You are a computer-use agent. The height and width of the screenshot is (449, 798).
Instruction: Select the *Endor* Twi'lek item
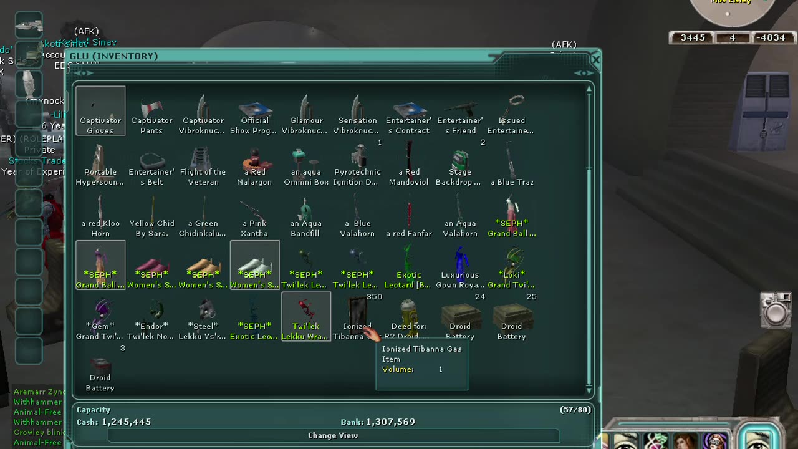(x=151, y=317)
